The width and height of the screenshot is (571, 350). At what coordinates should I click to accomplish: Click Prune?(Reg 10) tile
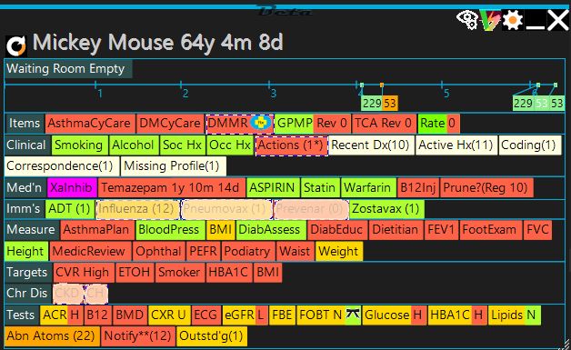[x=486, y=187]
